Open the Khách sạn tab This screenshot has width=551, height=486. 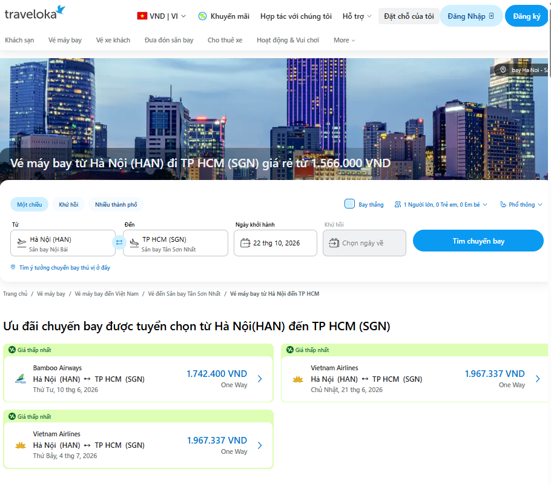click(x=19, y=40)
